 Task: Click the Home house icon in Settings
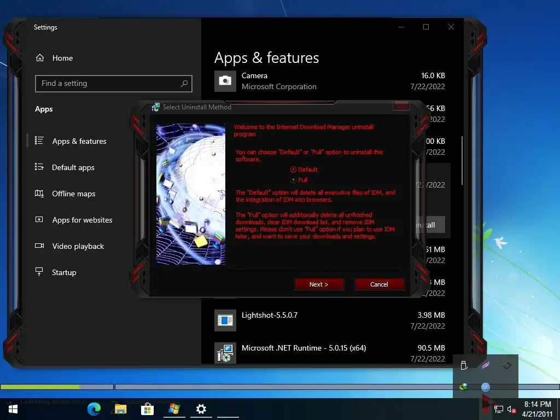pos(40,57)
